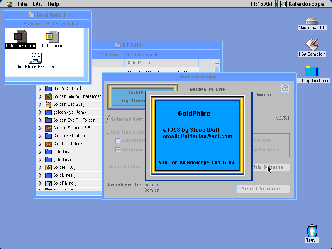Click the golden eye items folder icon
The width and height of the screenshot is (332, 249).
[49, 112]
